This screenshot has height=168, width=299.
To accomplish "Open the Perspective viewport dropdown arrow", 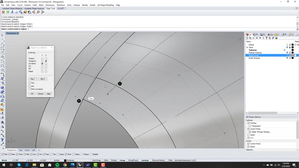I will pyautogui.click(x=18, y=33).
